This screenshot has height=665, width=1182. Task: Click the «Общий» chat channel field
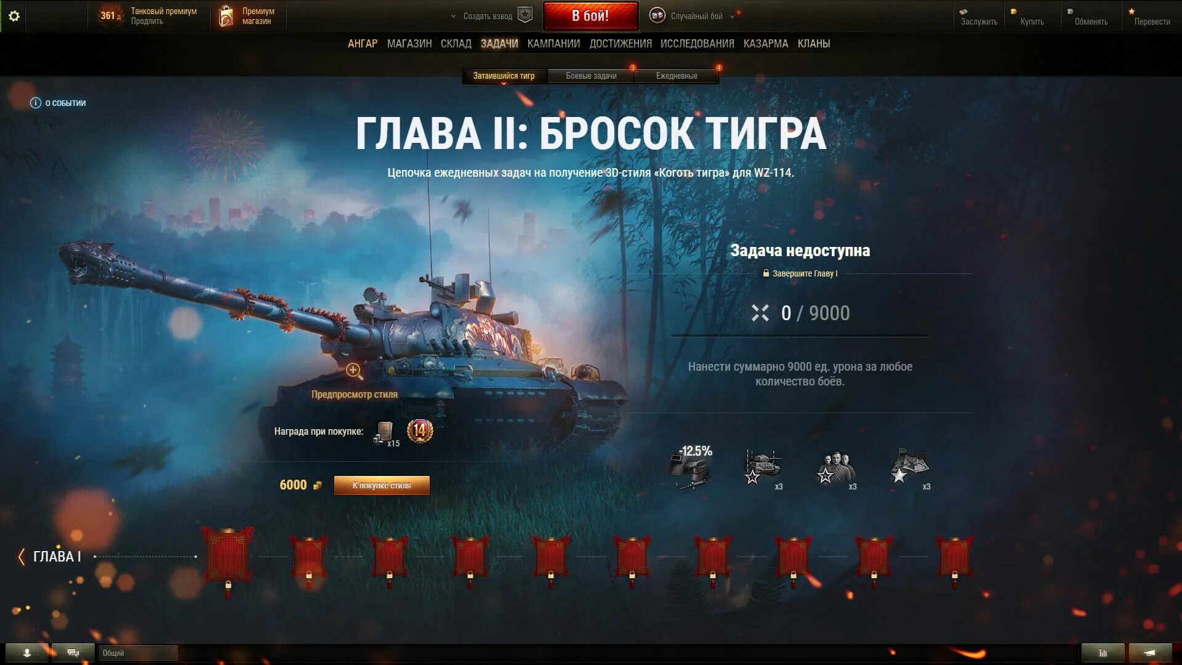click(139, 653)
